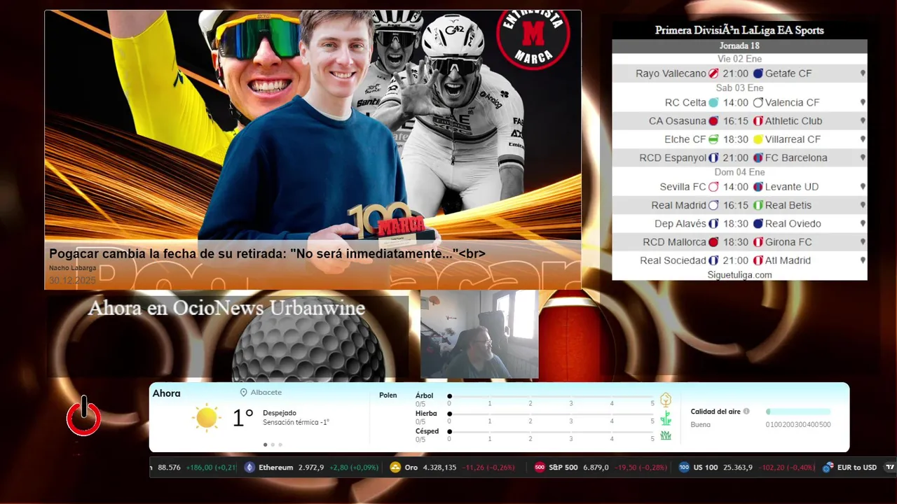Open venue pin on Real Madrid row
The height and width of the screenshot is (504, 897).
click(863, 205)
